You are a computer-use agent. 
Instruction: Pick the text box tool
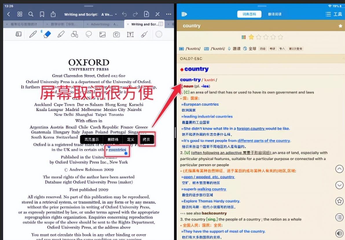tap(130, 35)
